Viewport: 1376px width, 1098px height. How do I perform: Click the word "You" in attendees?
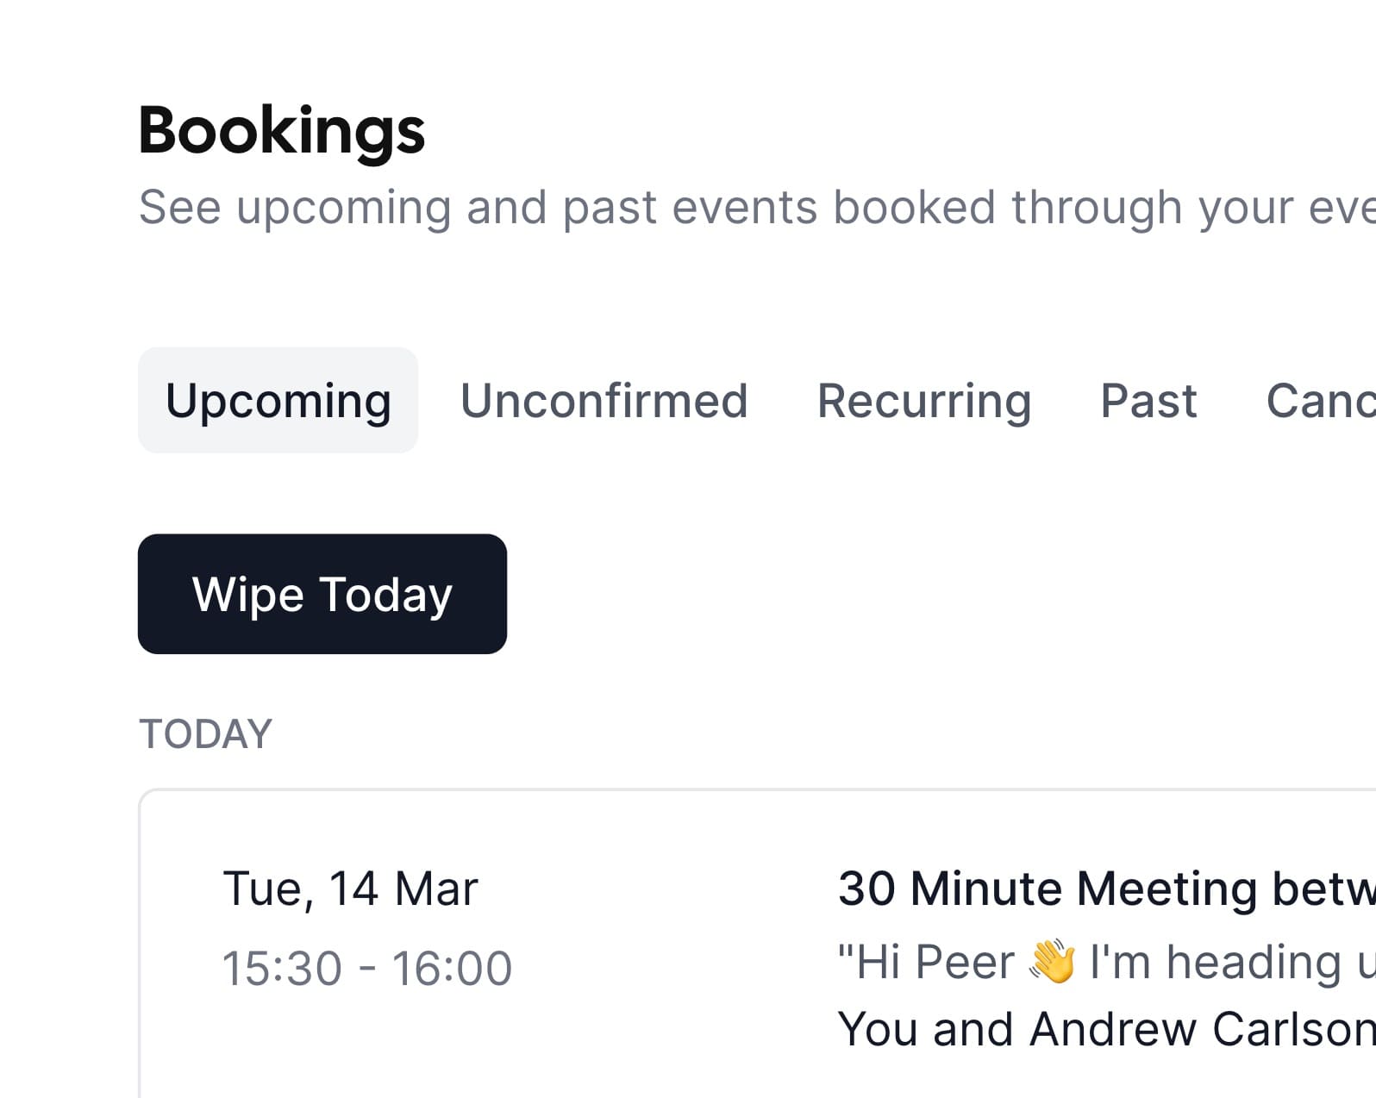pyautogui.click(x=878, y=1029)
